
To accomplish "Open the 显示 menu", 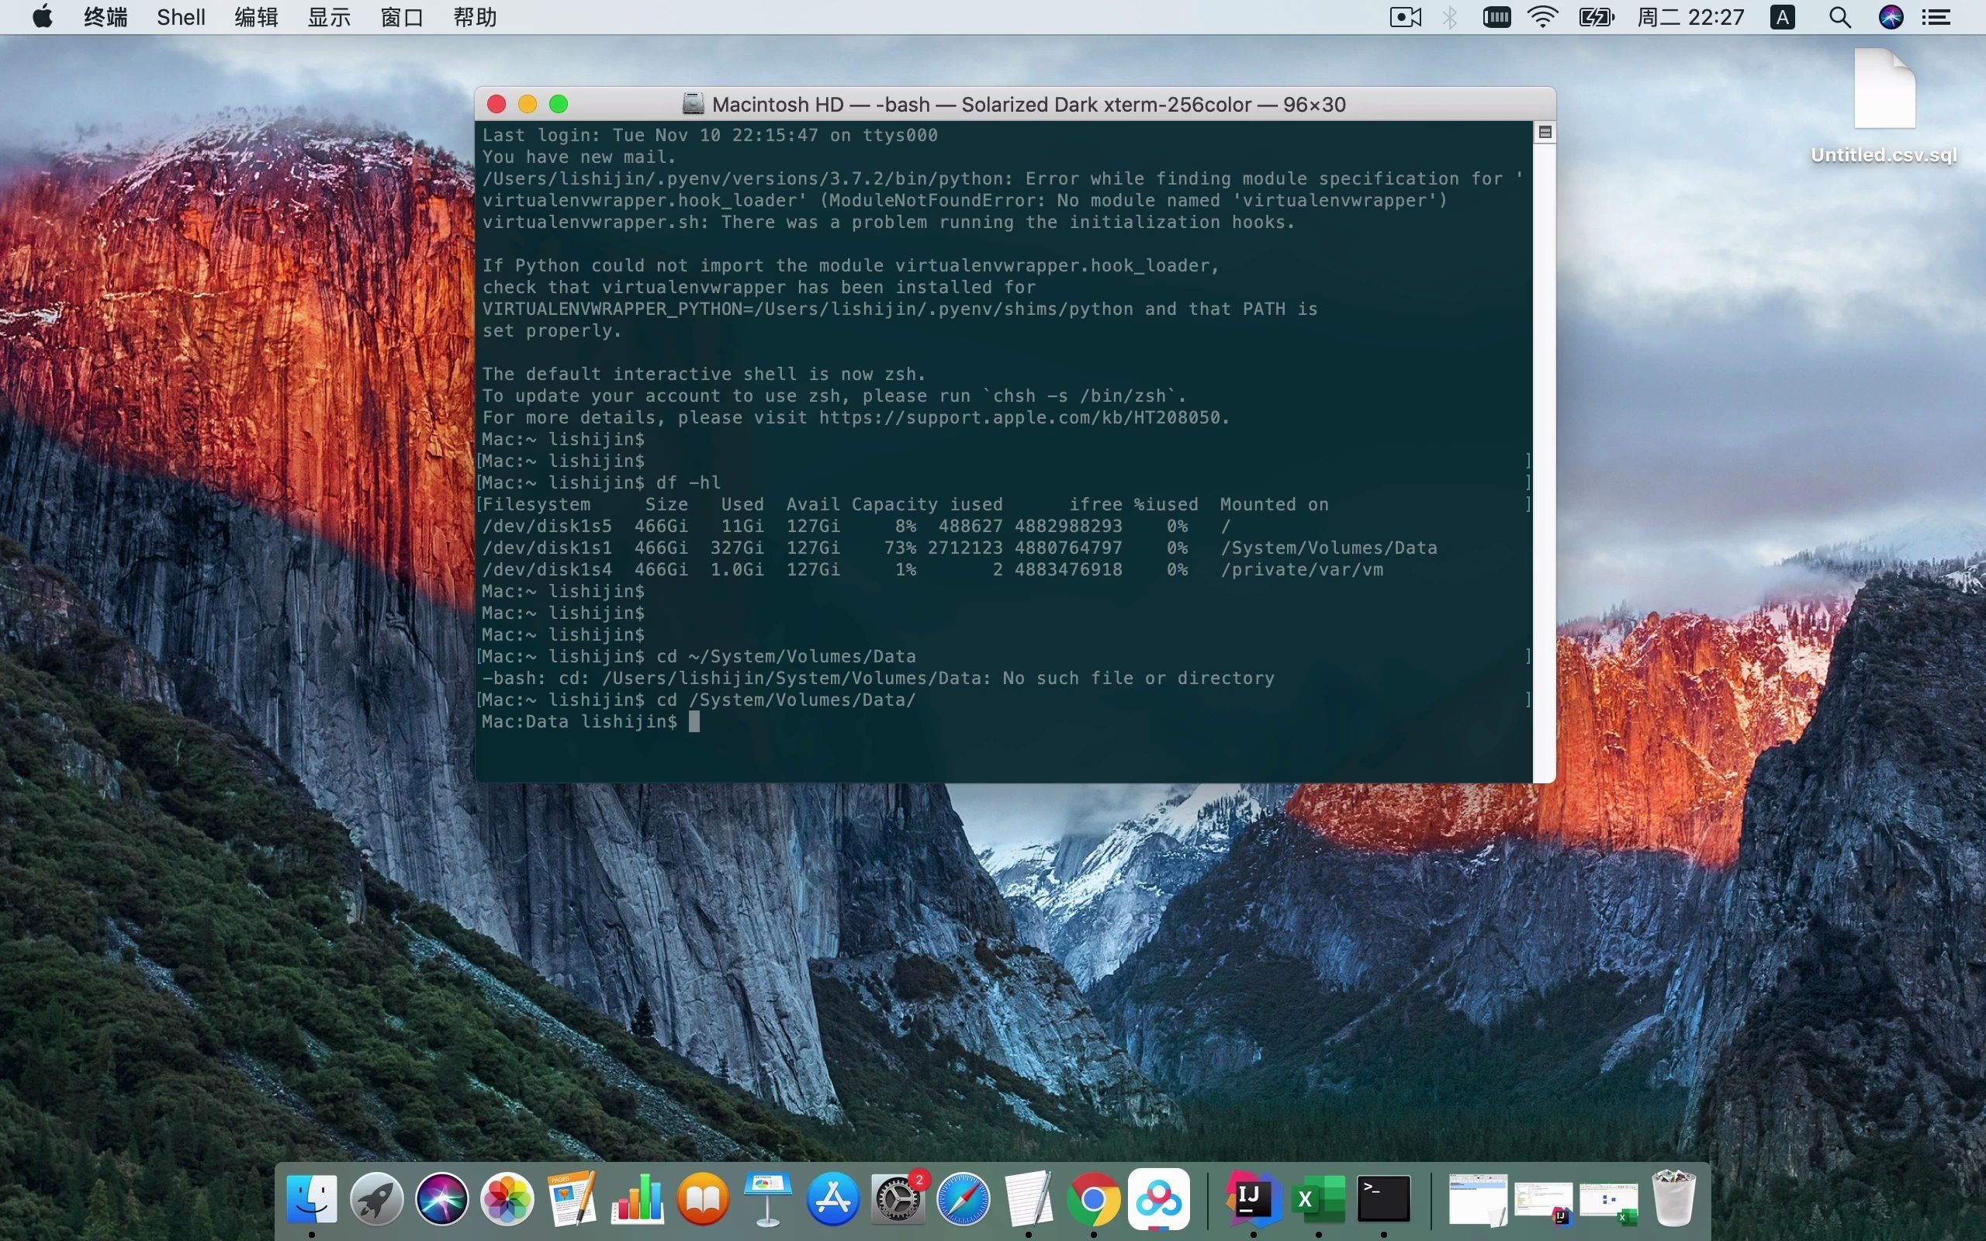I will coord(329,17).
